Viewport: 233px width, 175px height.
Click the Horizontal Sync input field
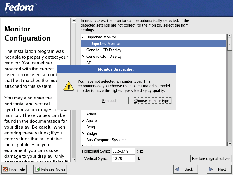click(x=123, y=151)
